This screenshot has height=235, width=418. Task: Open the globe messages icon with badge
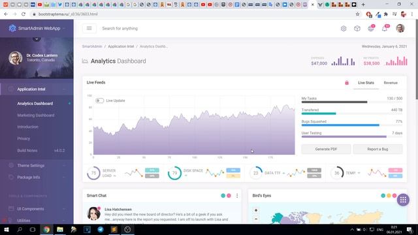[371, 28]
